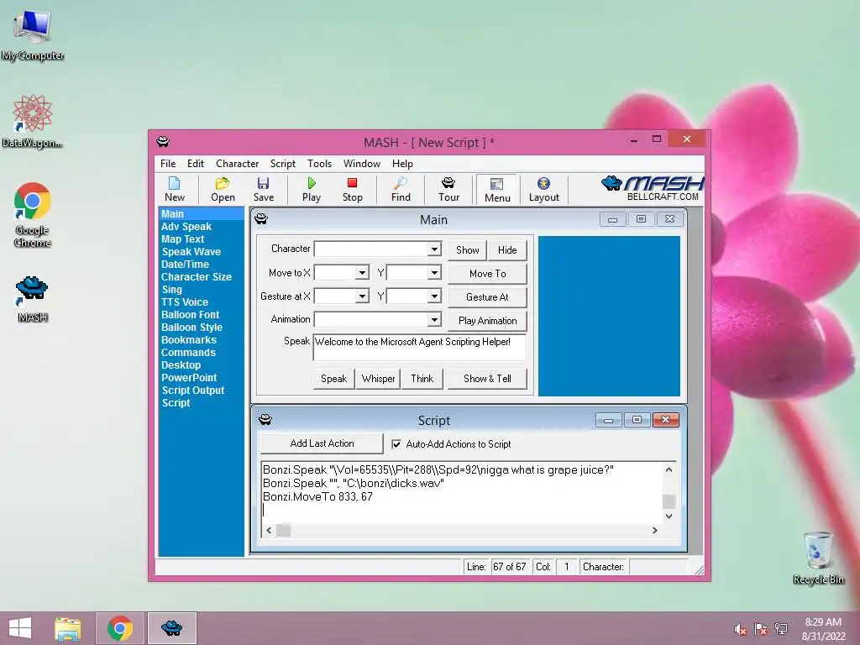The image size is (860, 645).
Task: Create a new script with New icon
Action: point(175,189)
